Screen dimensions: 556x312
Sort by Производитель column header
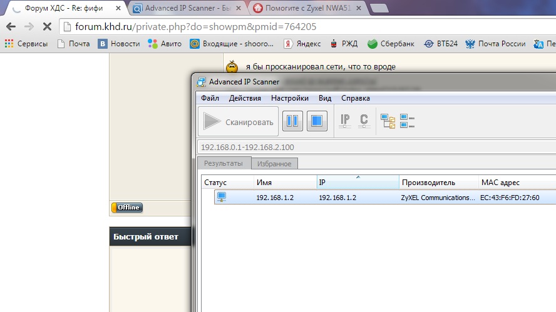pos(439,183)
